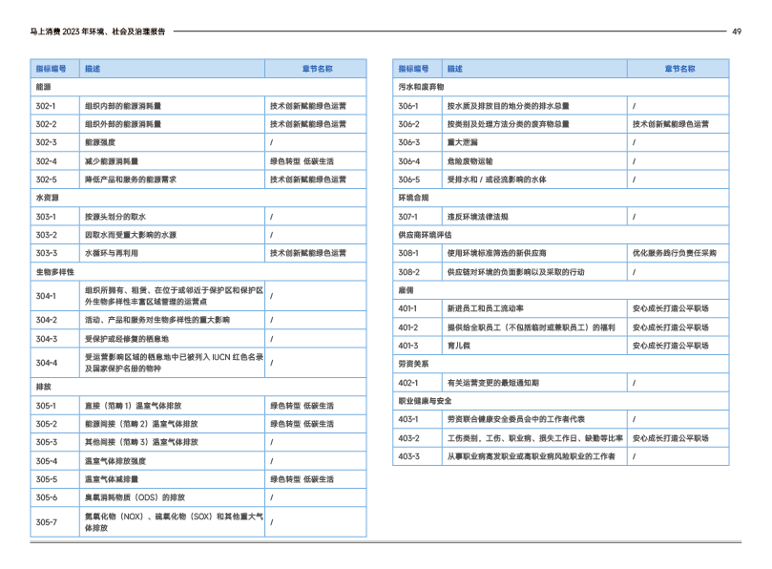772x569 pixels.
Task: Select the 305-7 row code
Action: pyautogui.click(x=46, y=522)
